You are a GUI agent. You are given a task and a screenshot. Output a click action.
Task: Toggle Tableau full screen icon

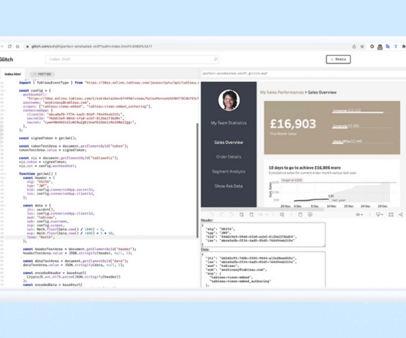391,214
